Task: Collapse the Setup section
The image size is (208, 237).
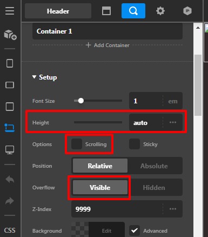Action: pyautogui.click(x=44, y=77)
